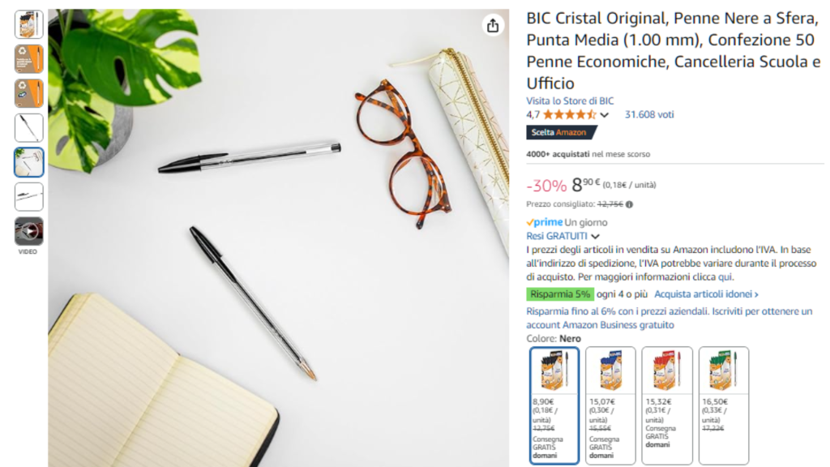Choose the red pens color option 15,32€
The width and height of the screenshot is (830, 467).
(x=667, y=405)
